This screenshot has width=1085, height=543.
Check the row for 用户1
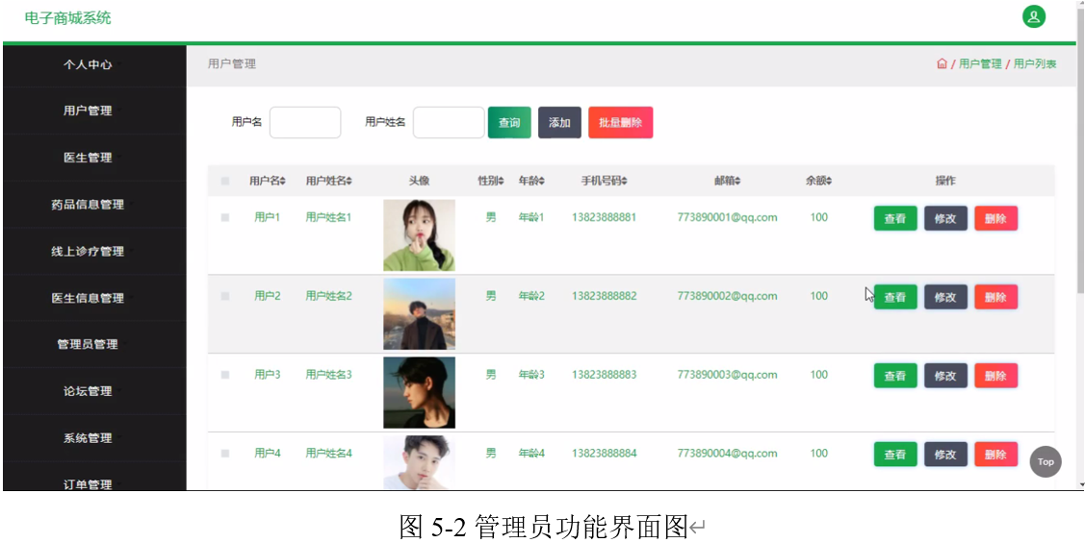(225, 217)
